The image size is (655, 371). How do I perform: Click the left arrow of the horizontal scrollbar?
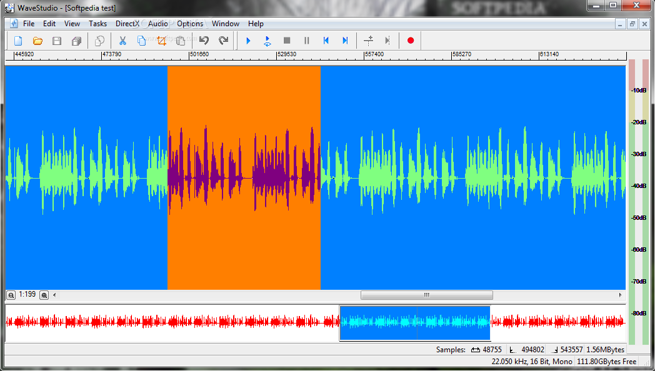(54, 295)
